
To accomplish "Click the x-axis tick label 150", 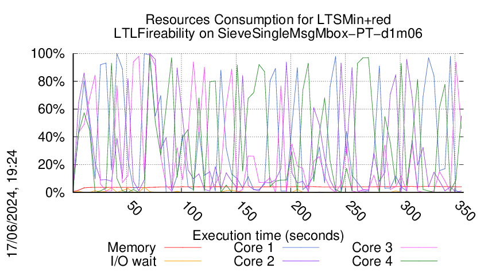I will [x=246, y=211].
